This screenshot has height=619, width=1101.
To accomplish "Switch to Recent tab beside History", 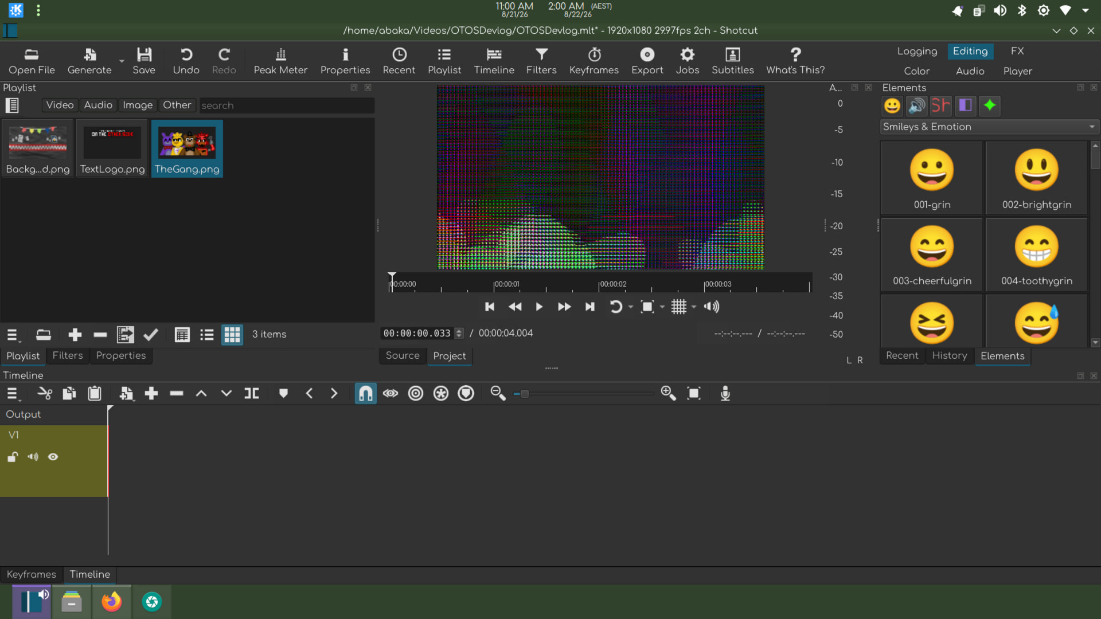I will click(x=902, y=355).
